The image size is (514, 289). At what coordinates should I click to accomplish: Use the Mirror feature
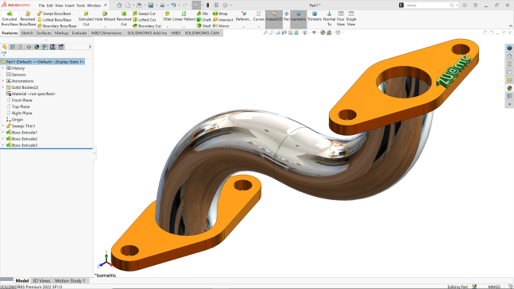click(x=221, y=26)
